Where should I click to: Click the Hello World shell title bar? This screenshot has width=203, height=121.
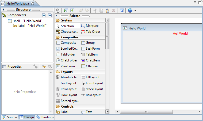(x=162, y=28)
